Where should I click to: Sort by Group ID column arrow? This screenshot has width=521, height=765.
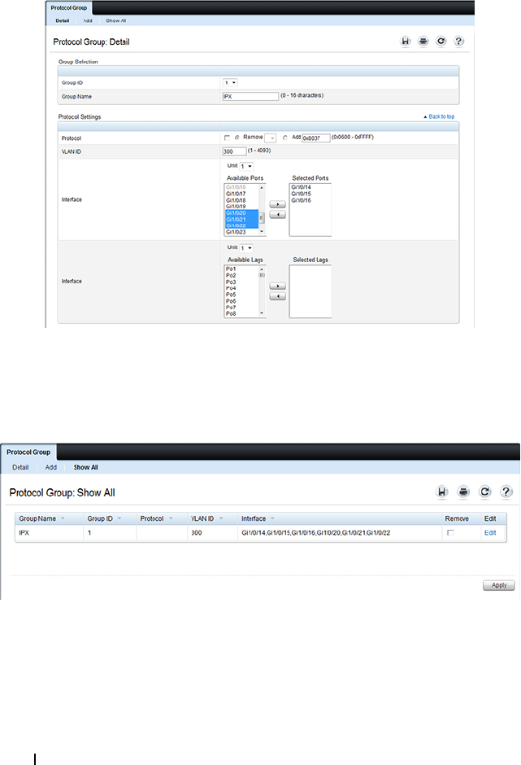[x=119, y=518]
